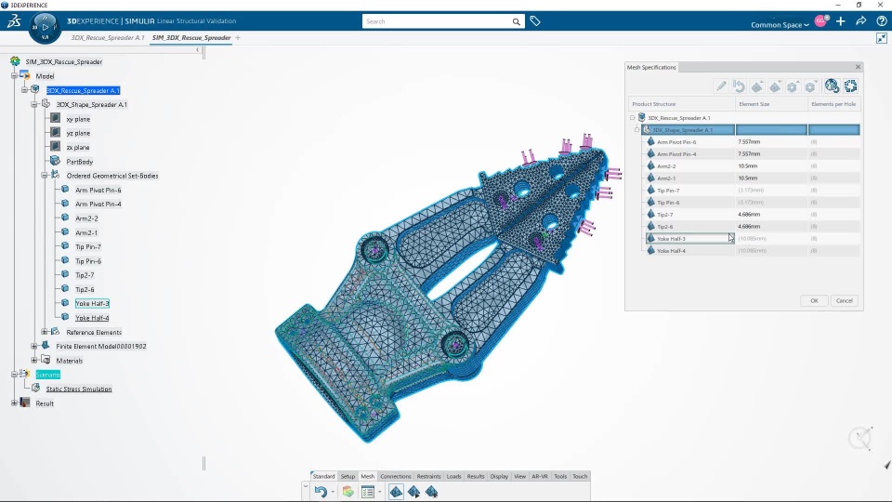Collapse the action bar chevron
This screenshot has height=502, width=892.
[x=306, y=487]
